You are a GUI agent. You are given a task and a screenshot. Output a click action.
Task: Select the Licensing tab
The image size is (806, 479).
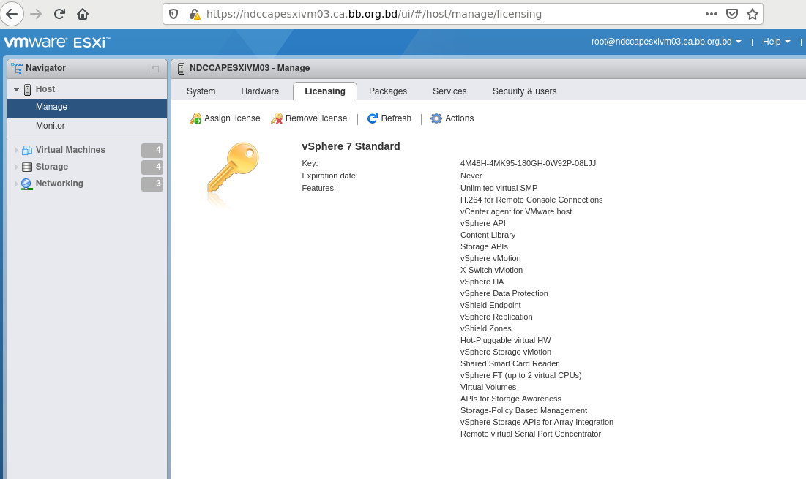click(325, 91)
